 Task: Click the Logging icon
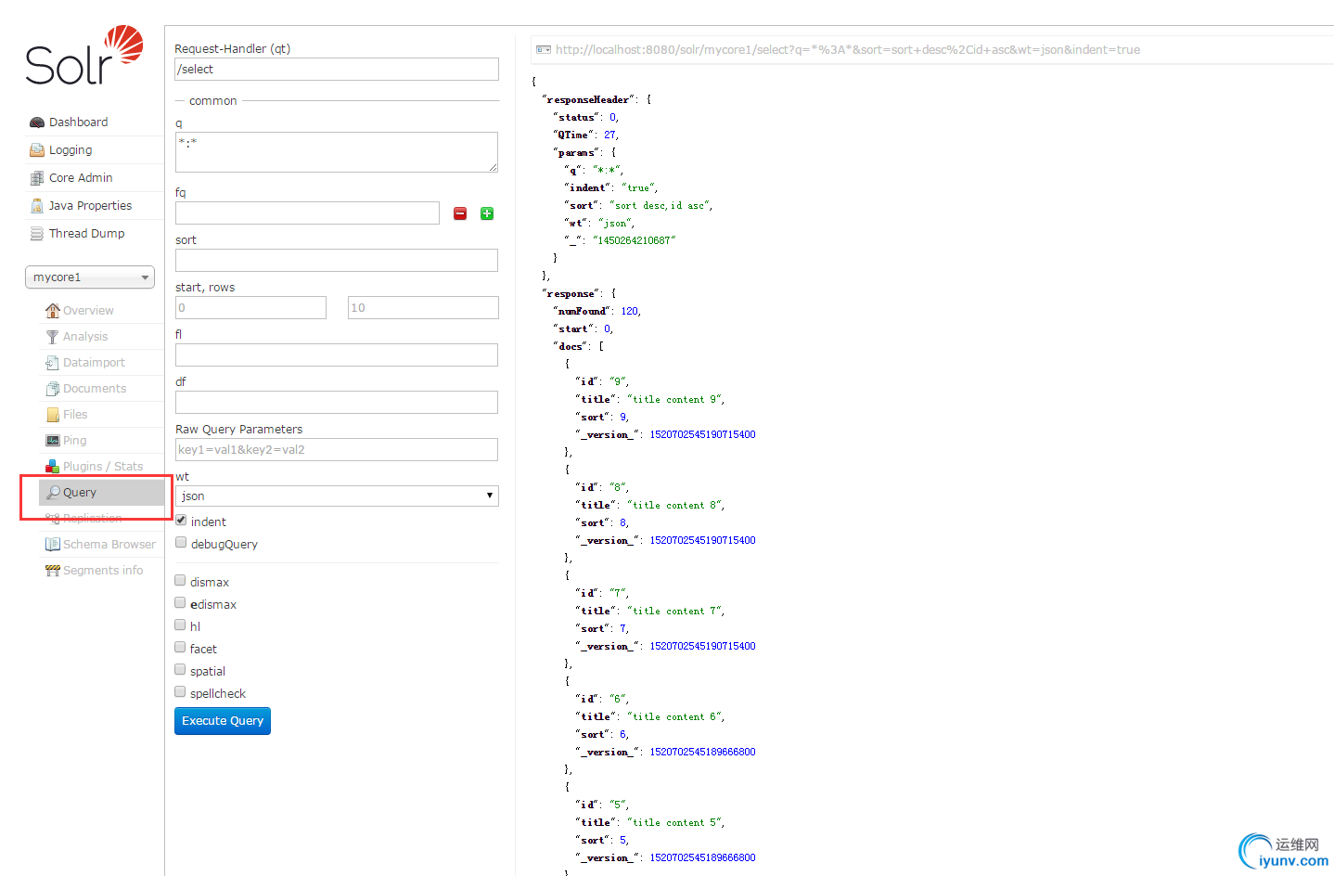[37, 150]
